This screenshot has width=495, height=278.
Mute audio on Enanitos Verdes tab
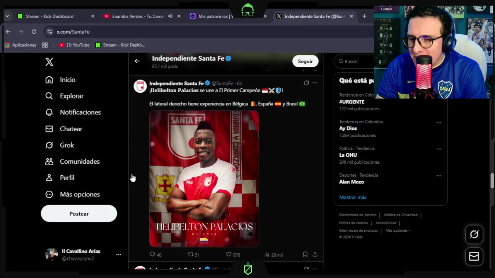(170, 16)
